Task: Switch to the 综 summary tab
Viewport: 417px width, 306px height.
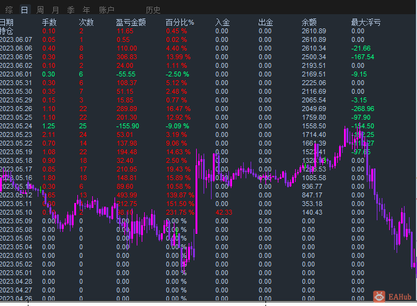Action: coord(9,10)
